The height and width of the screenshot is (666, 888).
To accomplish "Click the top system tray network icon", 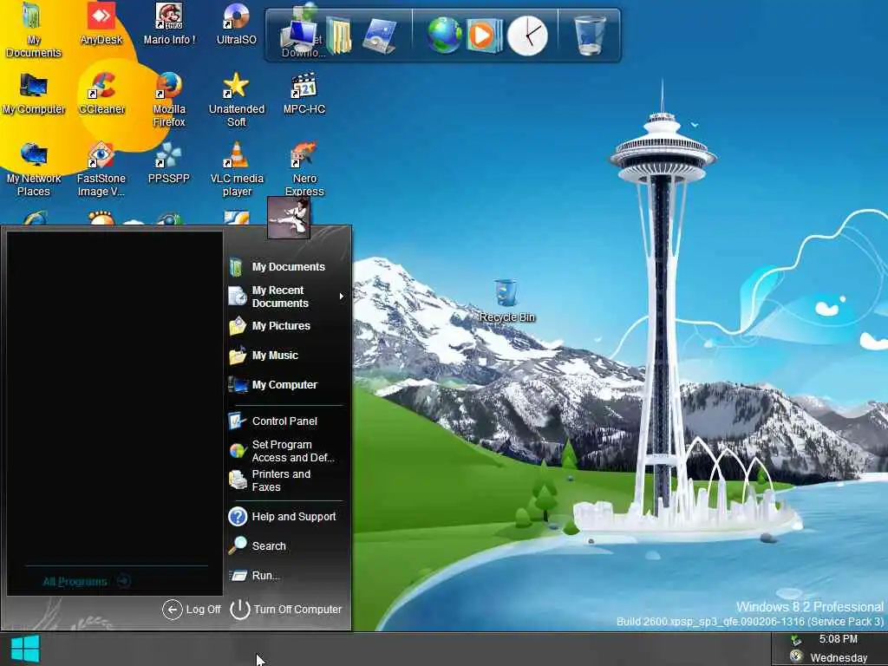I will click(796, 641).
